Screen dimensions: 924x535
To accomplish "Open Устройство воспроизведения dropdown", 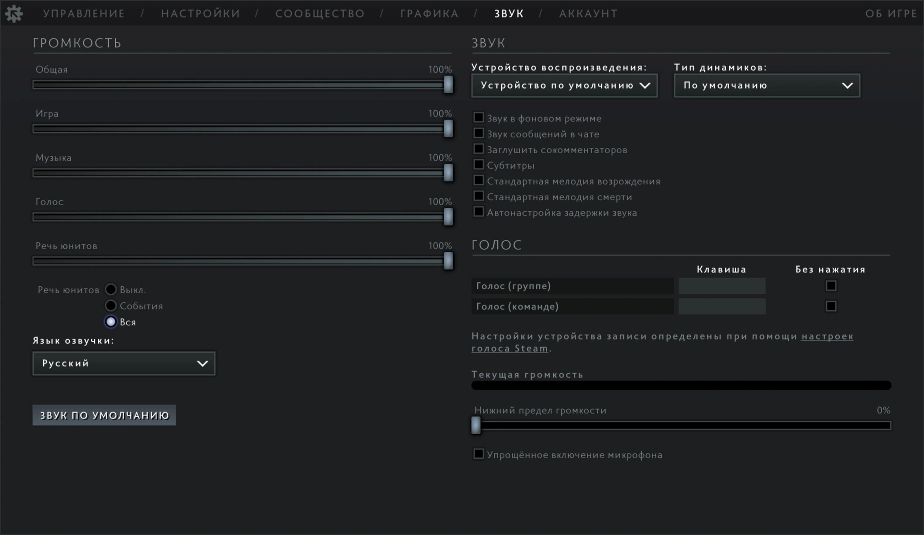I will point(564,86).
